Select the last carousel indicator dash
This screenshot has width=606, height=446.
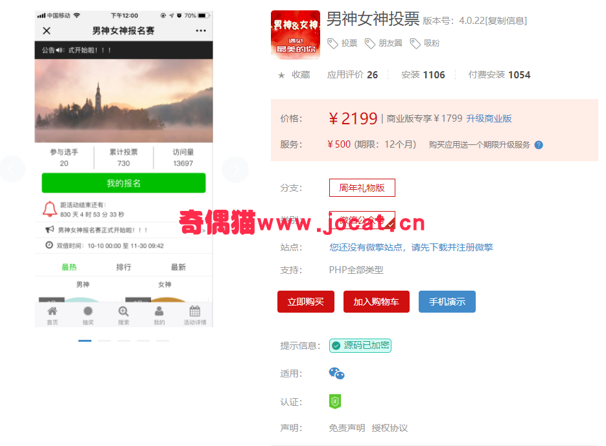[x=162, y=340]
